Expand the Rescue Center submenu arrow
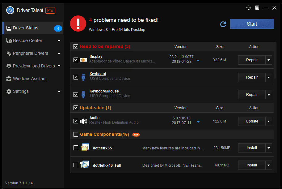The height and width of the screenshot is (189, 282). 59,41
